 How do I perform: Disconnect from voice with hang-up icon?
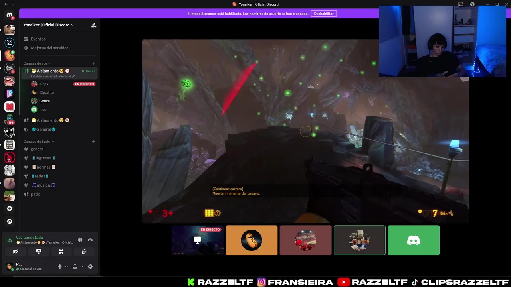click(90, 240)
